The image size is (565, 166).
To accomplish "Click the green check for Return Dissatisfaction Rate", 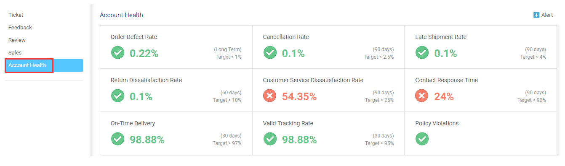I will tap(117, 96).
